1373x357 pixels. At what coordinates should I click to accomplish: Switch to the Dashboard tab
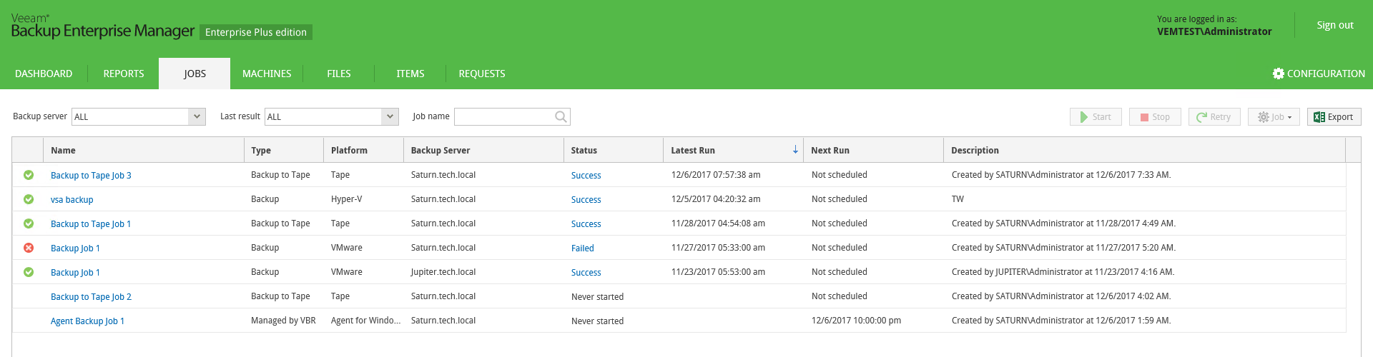coord(44,74)
